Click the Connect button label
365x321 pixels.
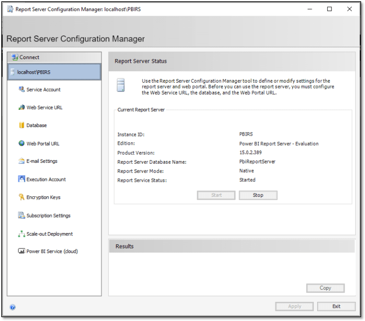[x=29, y=57]
